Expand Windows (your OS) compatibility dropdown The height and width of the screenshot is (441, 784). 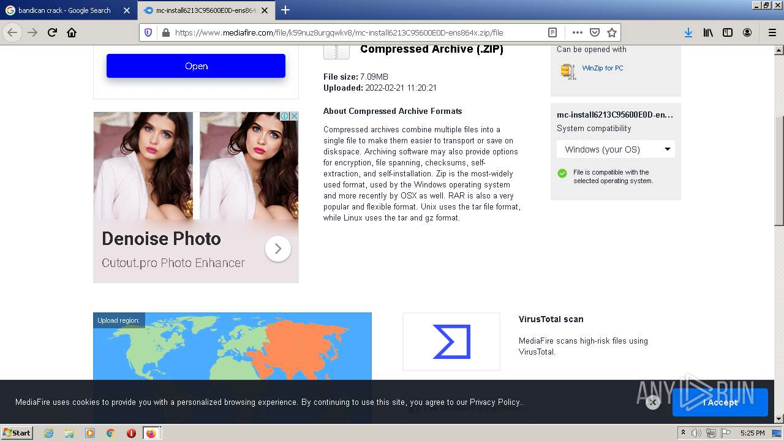tap(616, 149)
